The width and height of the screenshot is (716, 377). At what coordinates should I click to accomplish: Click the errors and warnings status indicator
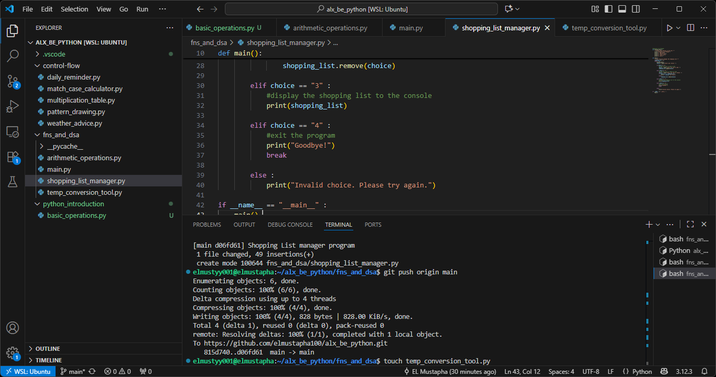118,372
